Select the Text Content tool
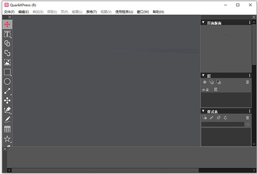Screen dimensions: 258x174 pyautogui.click(x=7, y=34)
